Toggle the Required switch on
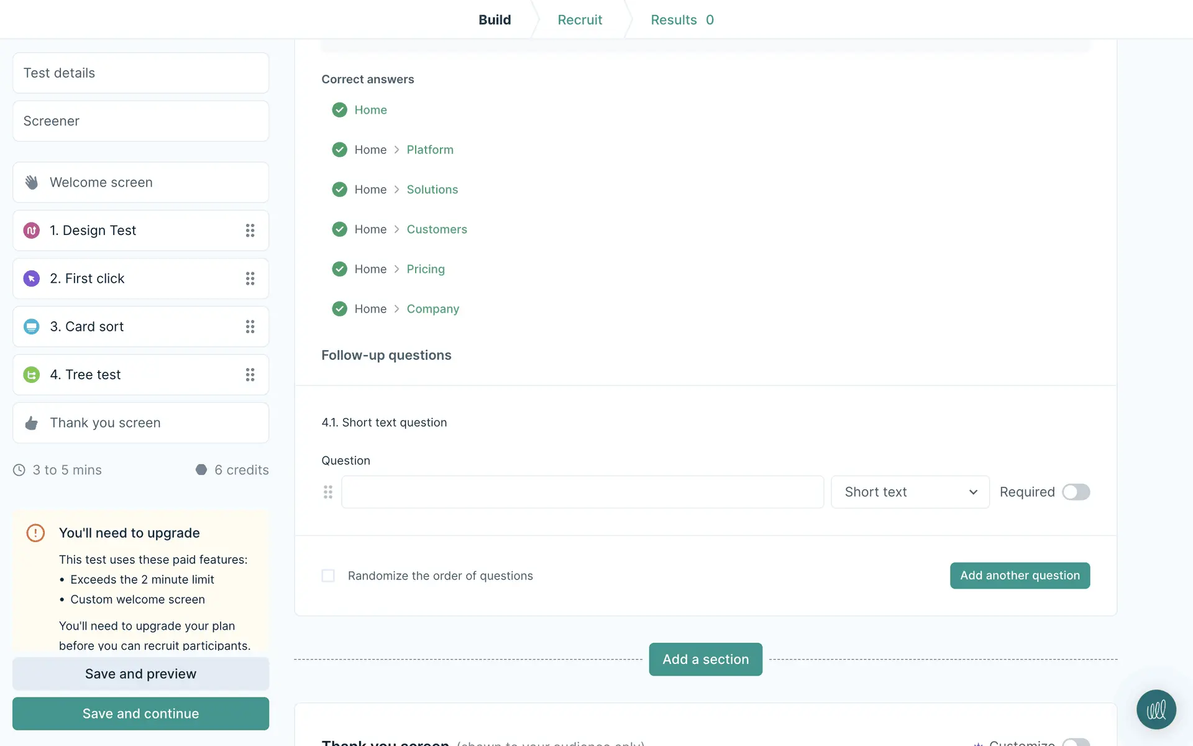Screen dimensions: 1193x746 (x=1076, y=492)
